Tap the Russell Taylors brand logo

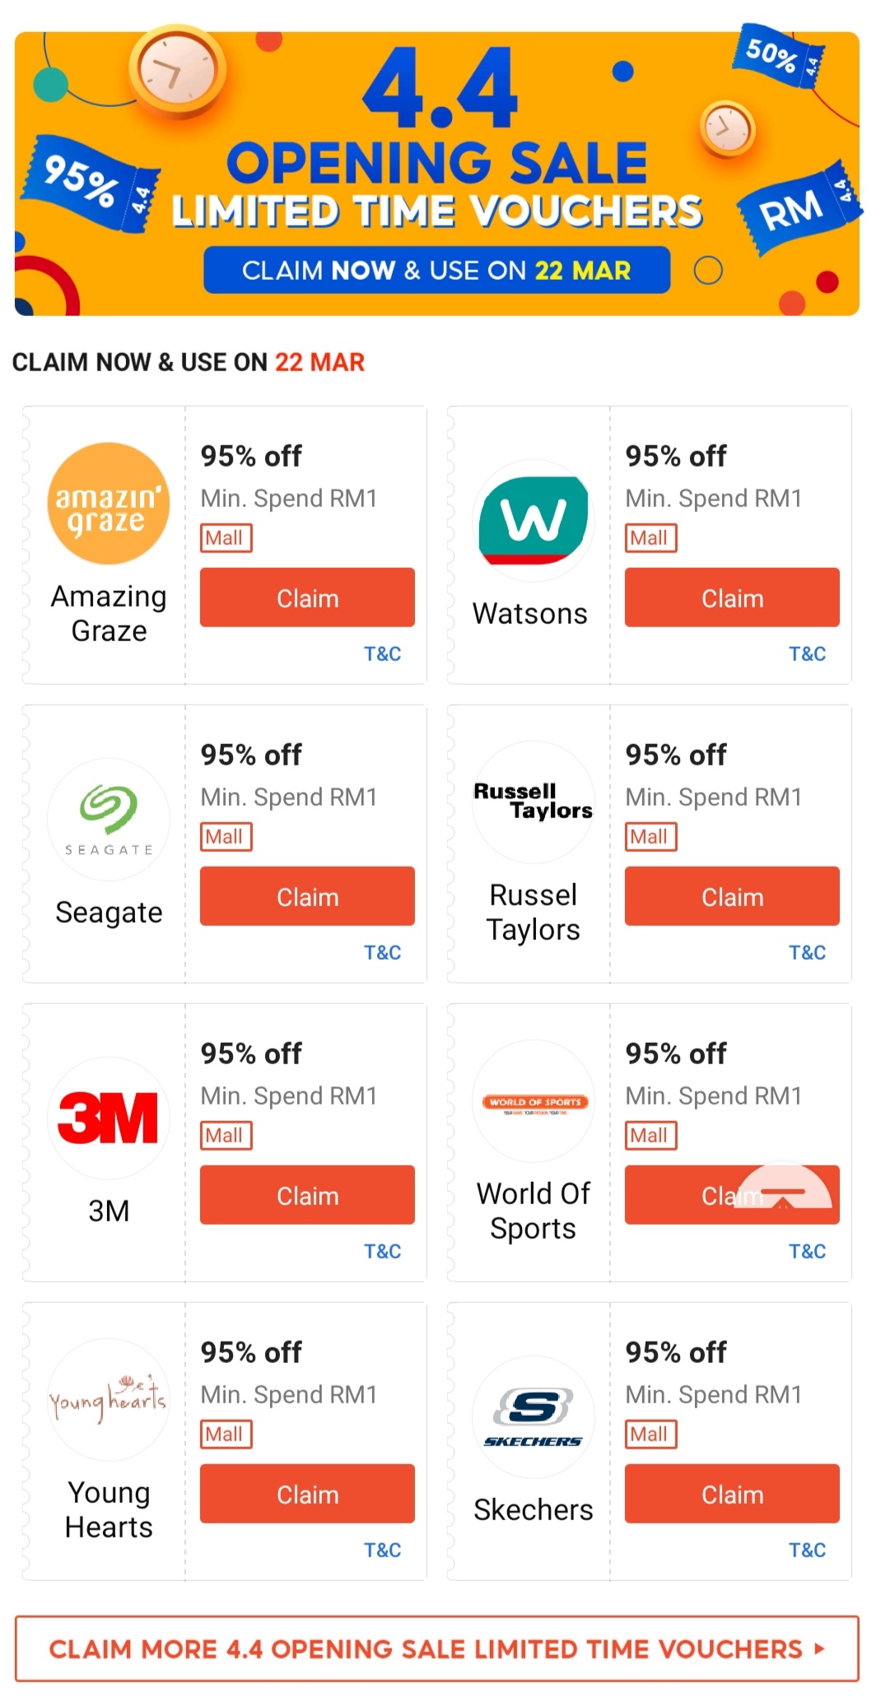534,802
